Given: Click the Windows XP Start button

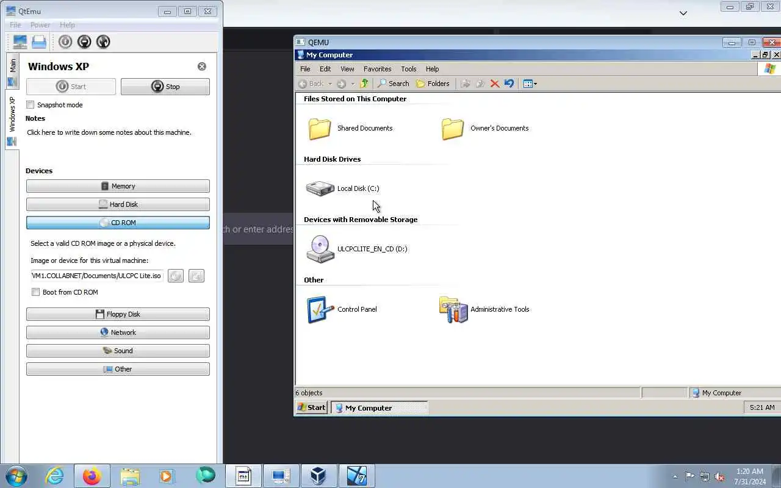Looking at the screenshot, I should [312, 407].
